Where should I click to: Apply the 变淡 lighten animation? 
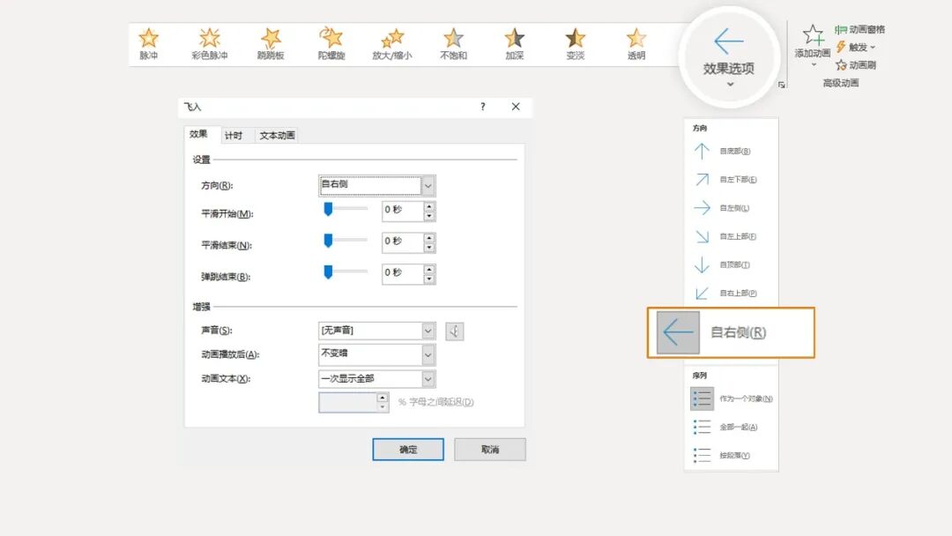coord(575,44)
